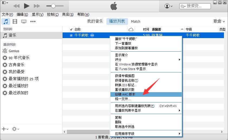Choose 统一文件... menu item

[x=146, y=99]
